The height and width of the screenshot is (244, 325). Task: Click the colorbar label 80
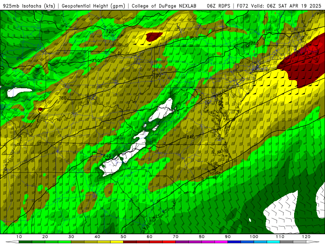pyautogui.click(x=201, y=237)
